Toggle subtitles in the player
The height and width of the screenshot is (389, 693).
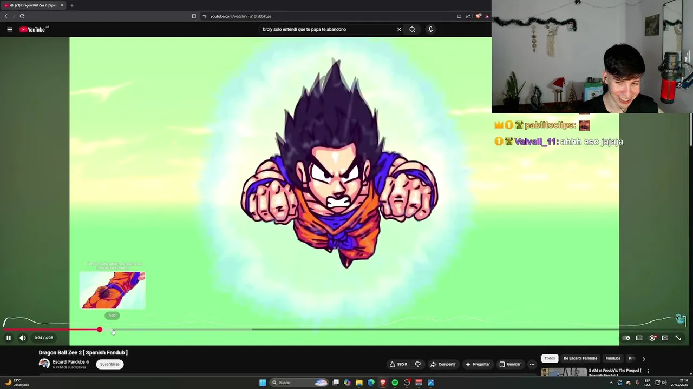(x=639, y=338)
